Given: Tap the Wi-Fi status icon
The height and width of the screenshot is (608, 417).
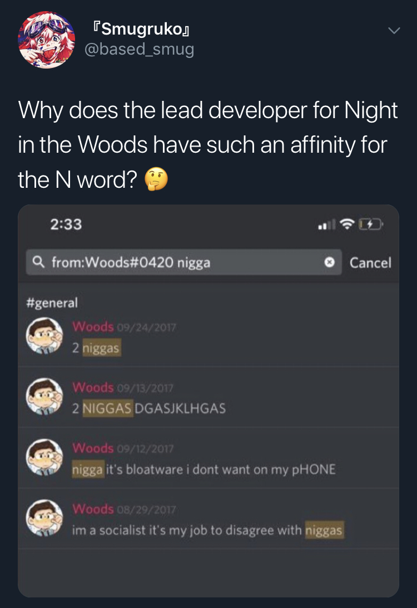Looking at the screenshot, I should pos(347,223).
